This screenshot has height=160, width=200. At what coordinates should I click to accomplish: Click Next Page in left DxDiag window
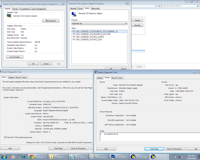click(58, 148)
